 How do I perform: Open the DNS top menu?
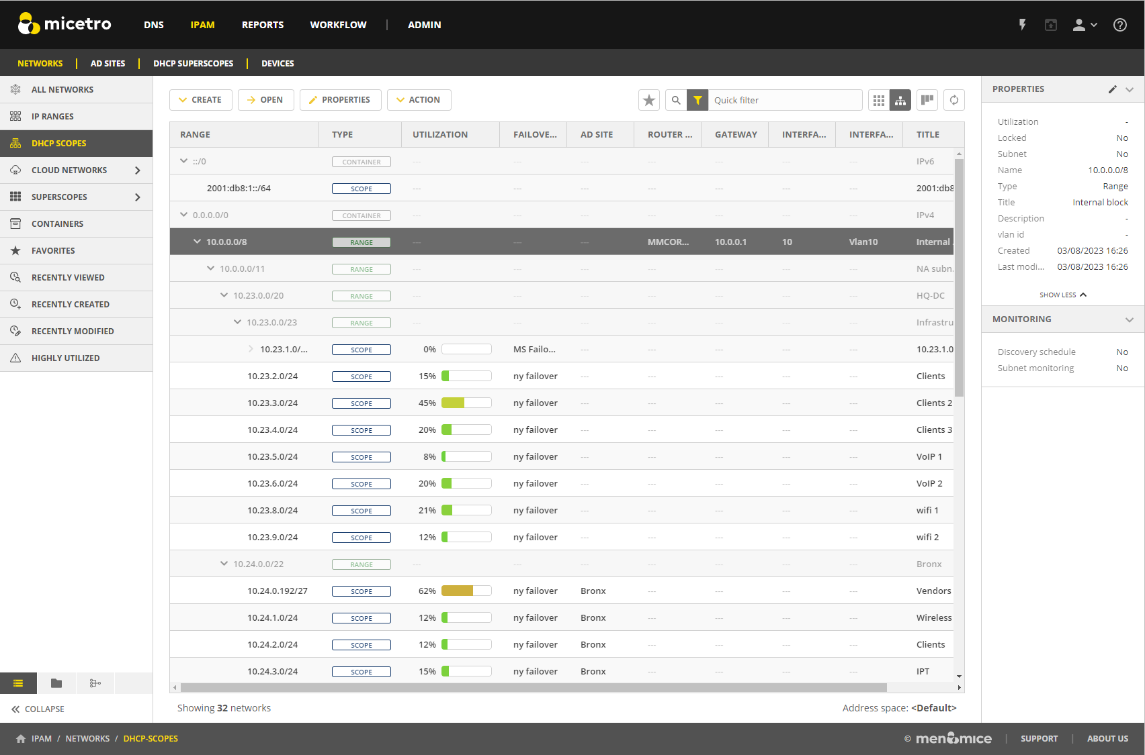(153, 25)
